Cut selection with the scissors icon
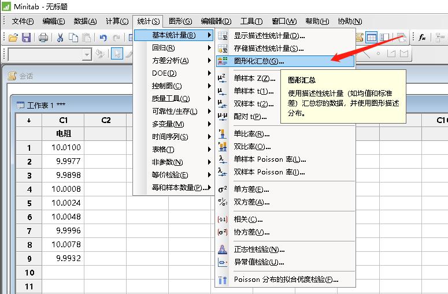 click(60, 38)
